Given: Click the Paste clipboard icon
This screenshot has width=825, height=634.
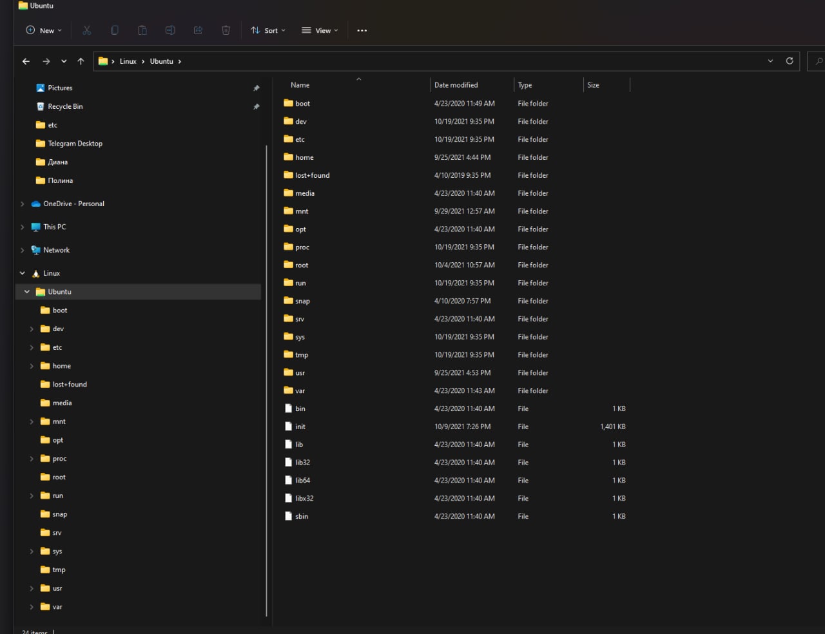Looking at the screenshot, I should click(142, 30).
